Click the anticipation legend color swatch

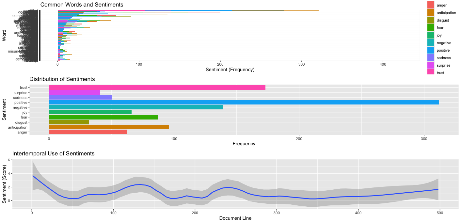(431, 13)
